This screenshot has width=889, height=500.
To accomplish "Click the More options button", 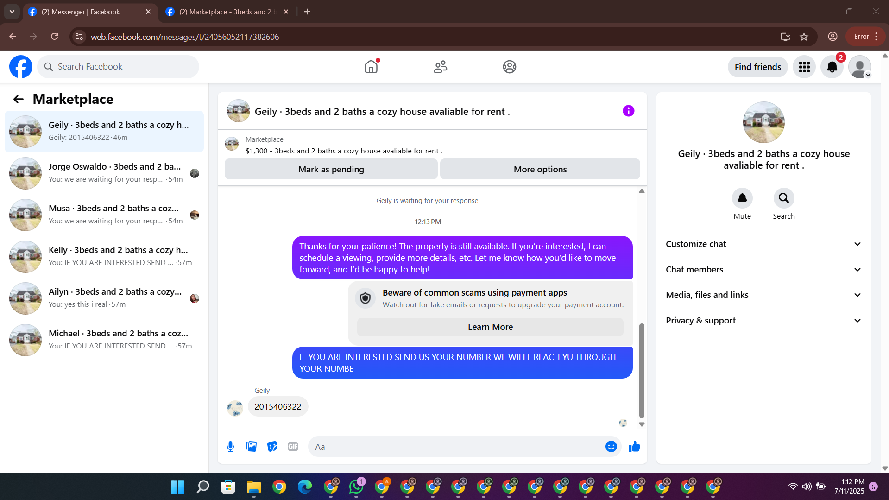I will click(x=540, y=169).
